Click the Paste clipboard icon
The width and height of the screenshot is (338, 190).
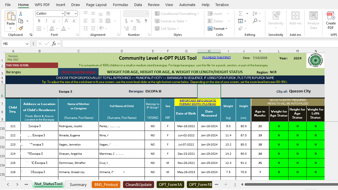[x=11, y=16]
